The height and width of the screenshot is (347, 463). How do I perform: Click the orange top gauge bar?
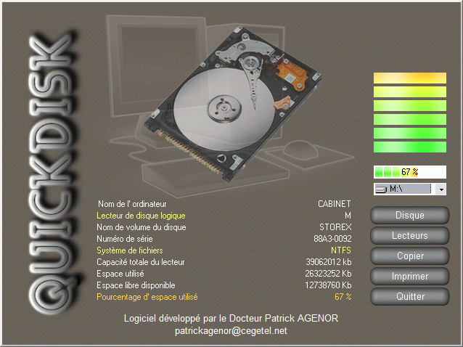[x=410, y=78]
